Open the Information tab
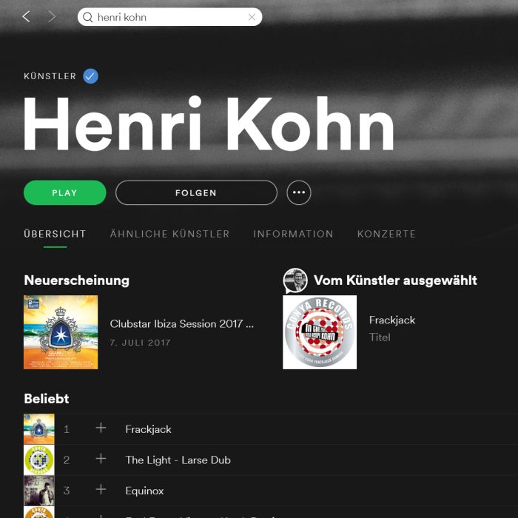Image resolution: width=518 pixels, height=518 pixels. click(293, 234)
